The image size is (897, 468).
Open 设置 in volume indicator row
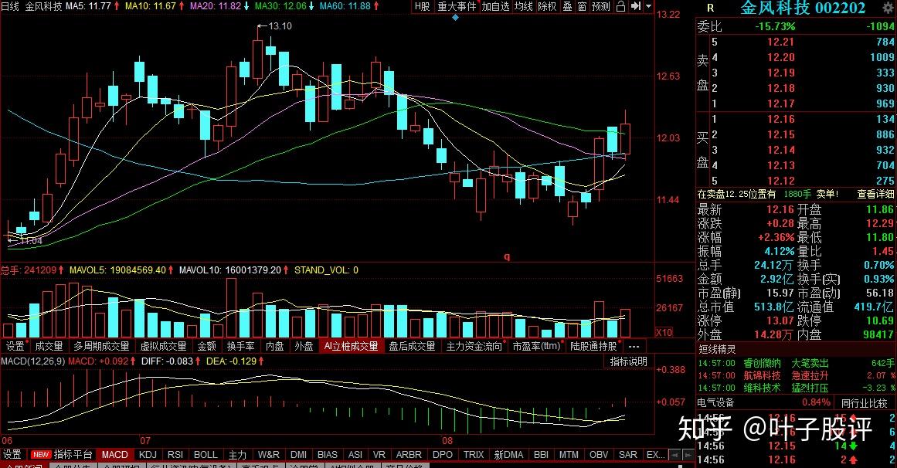(x=15, y=346)
